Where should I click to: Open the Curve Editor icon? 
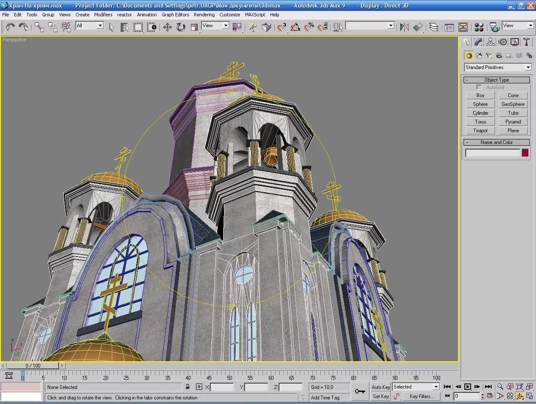click(449, 27)
